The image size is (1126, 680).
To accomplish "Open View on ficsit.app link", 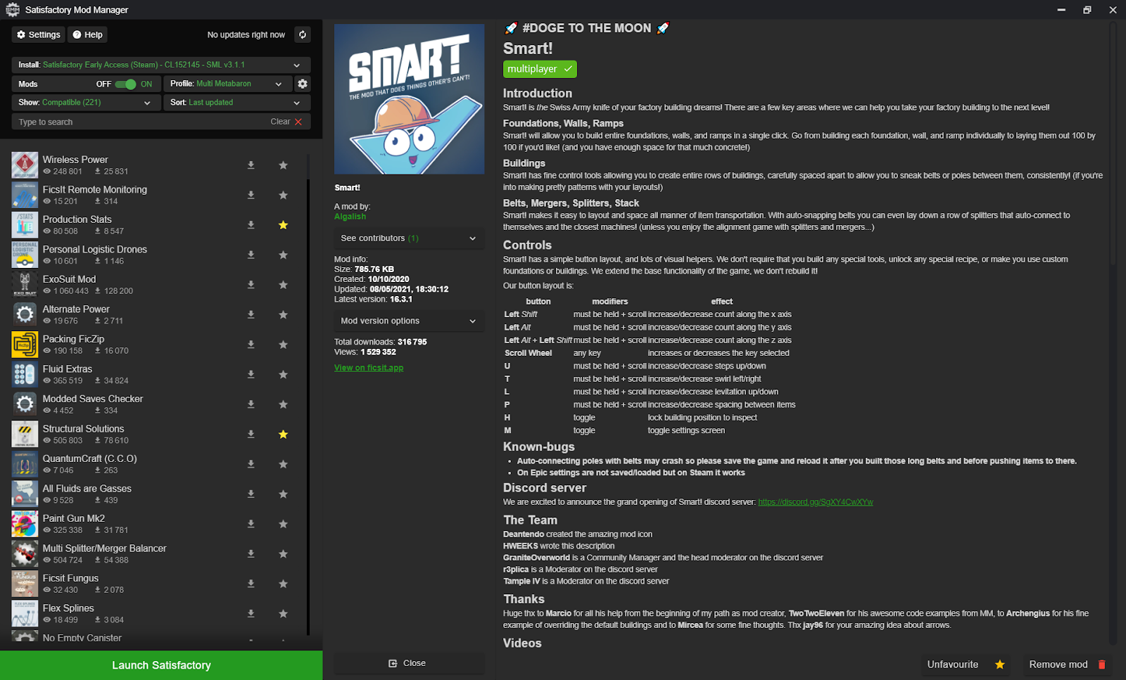I will pyautogui.click(x=369, y=368).
